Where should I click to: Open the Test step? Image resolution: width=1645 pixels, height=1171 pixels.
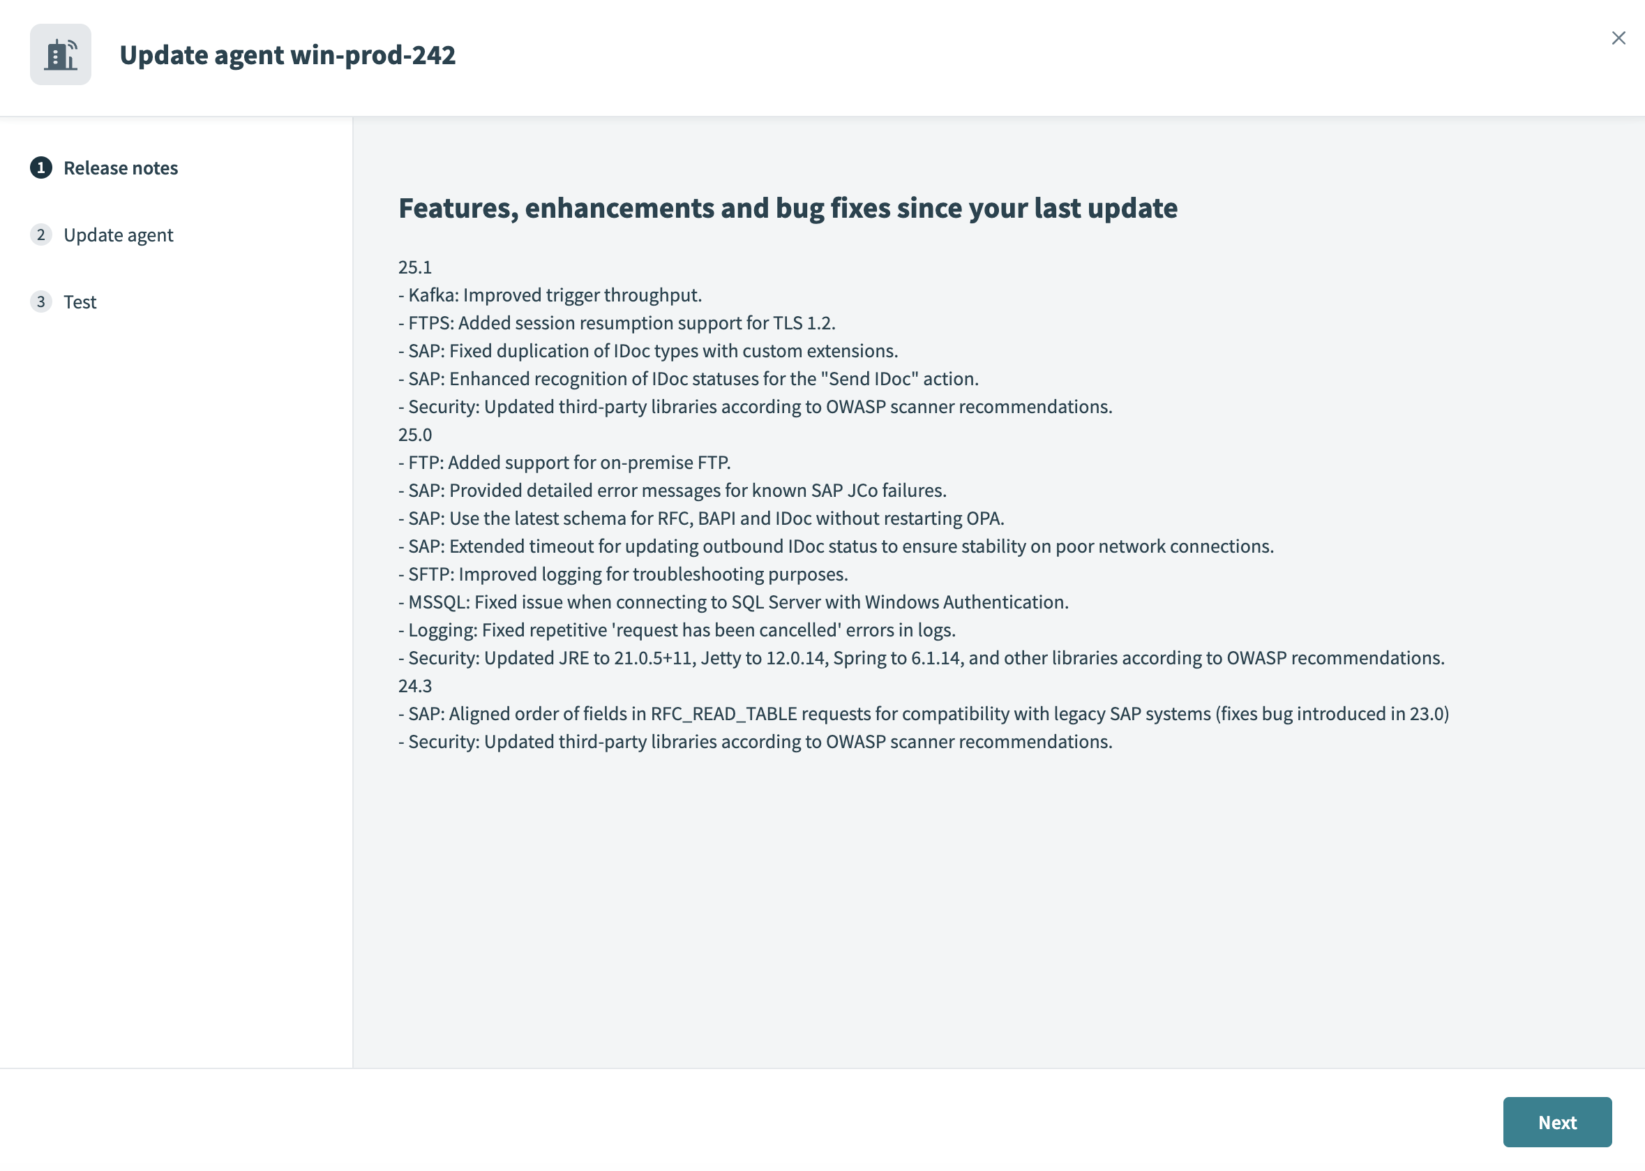80,302
